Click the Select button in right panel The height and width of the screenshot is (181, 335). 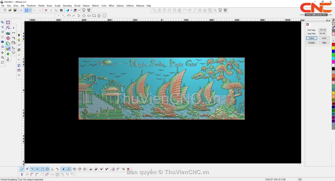312,38
